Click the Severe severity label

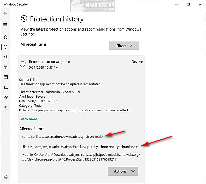(x=137, y=62)
